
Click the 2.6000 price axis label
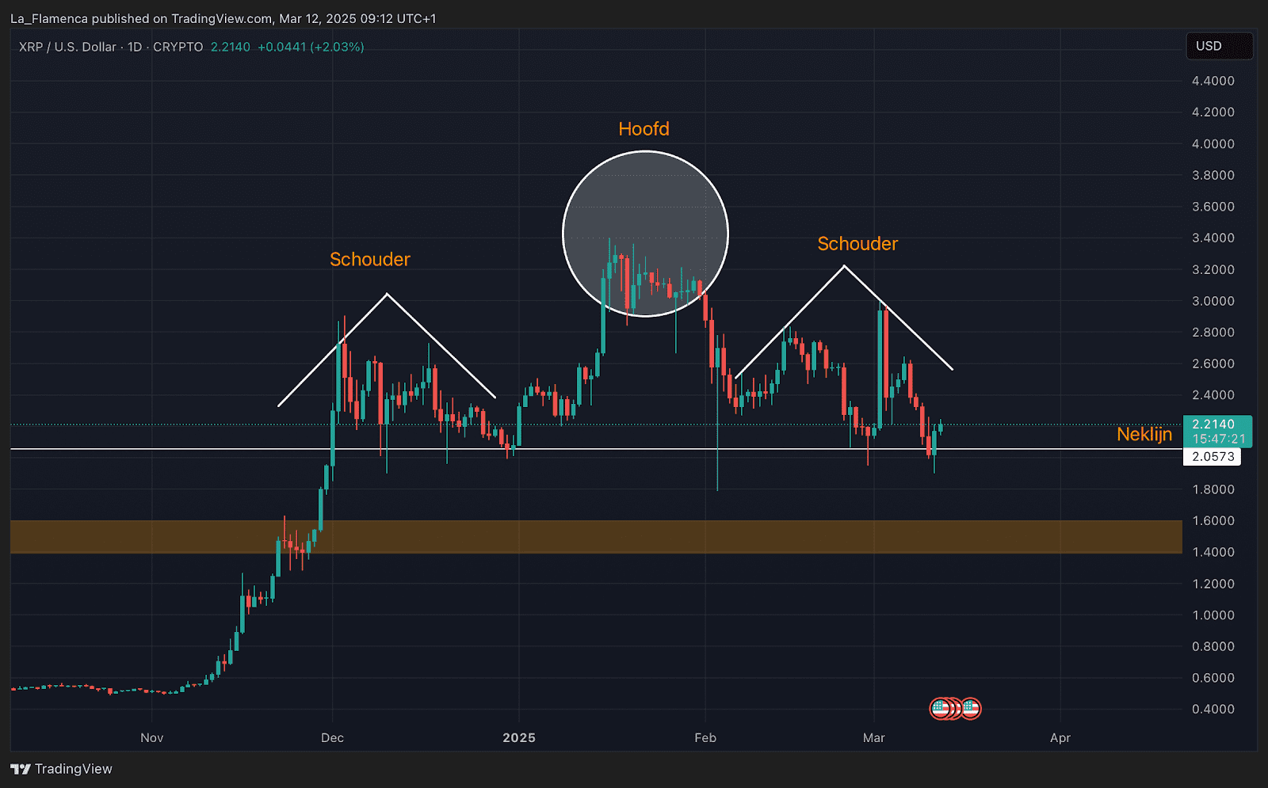tap(1213, 364)
